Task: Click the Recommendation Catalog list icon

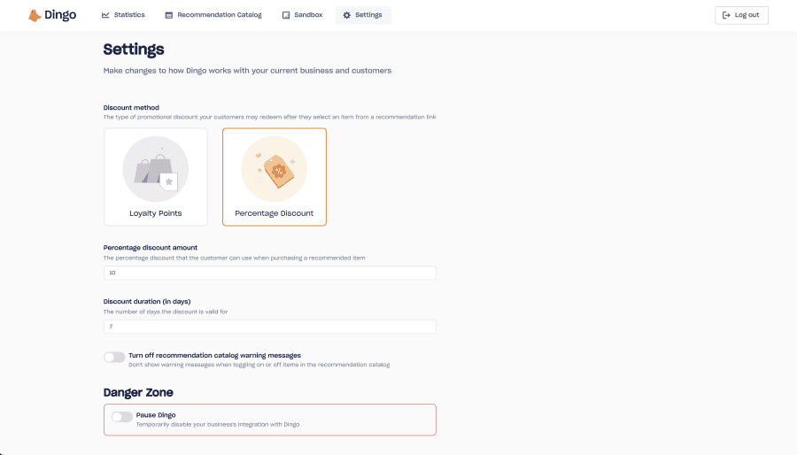Action: 169,15
